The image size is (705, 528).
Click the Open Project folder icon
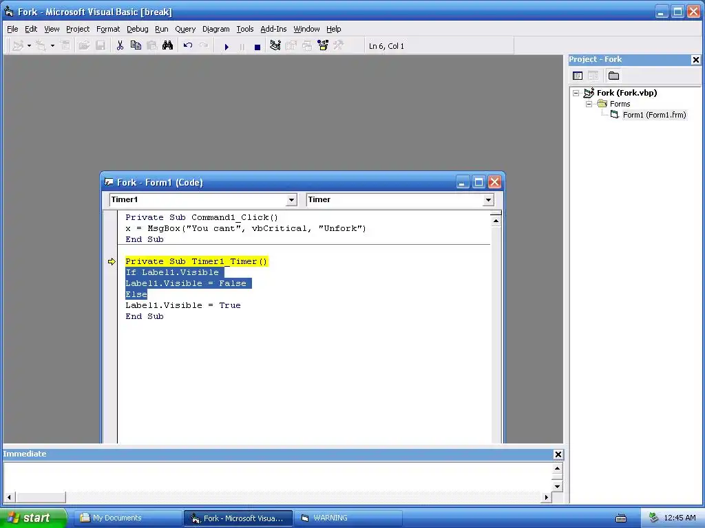click(84, 46)
